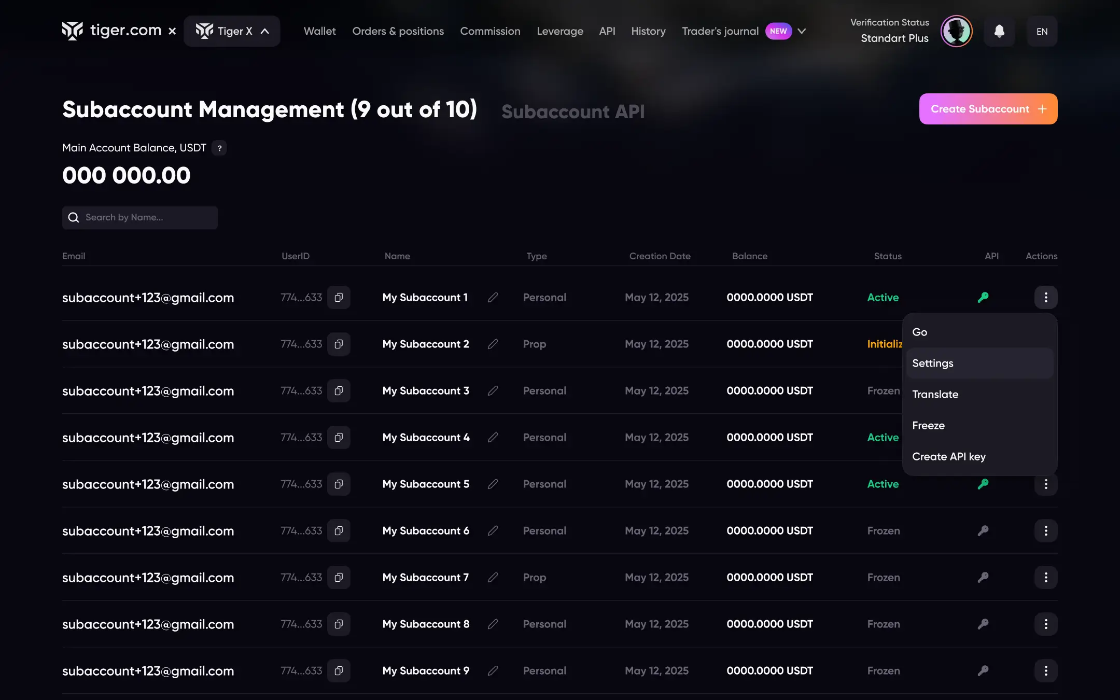Viewport: 1120px width, 700px height.
Task: Click the help icon next to Main Account Balance
Action: point(219,148)
